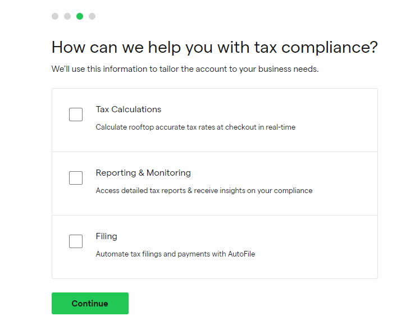
Task: Click the detailed tax reports description
Action: [x=204, y=191]
